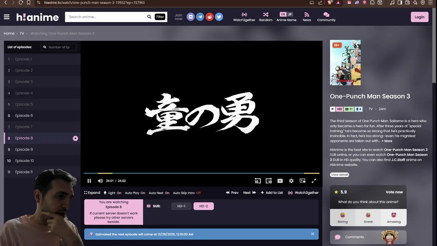Viewport: 437px width, 246px height.
Task: Click the browser address bar URL
Action: [95, 2]
